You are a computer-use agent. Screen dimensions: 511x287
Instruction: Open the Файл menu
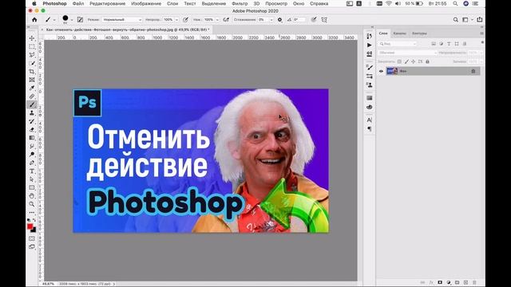coord(78,3)
